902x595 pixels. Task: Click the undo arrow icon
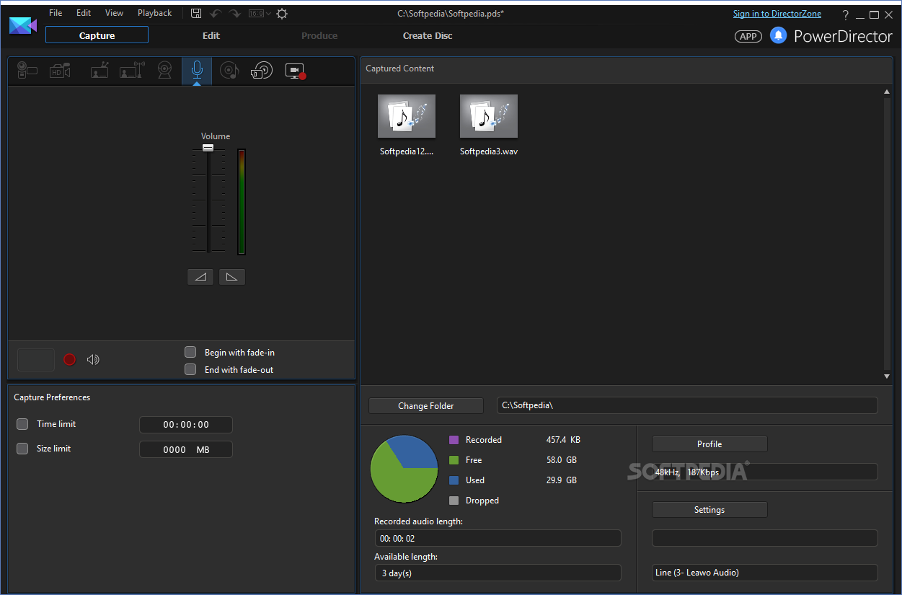(216, 14)
